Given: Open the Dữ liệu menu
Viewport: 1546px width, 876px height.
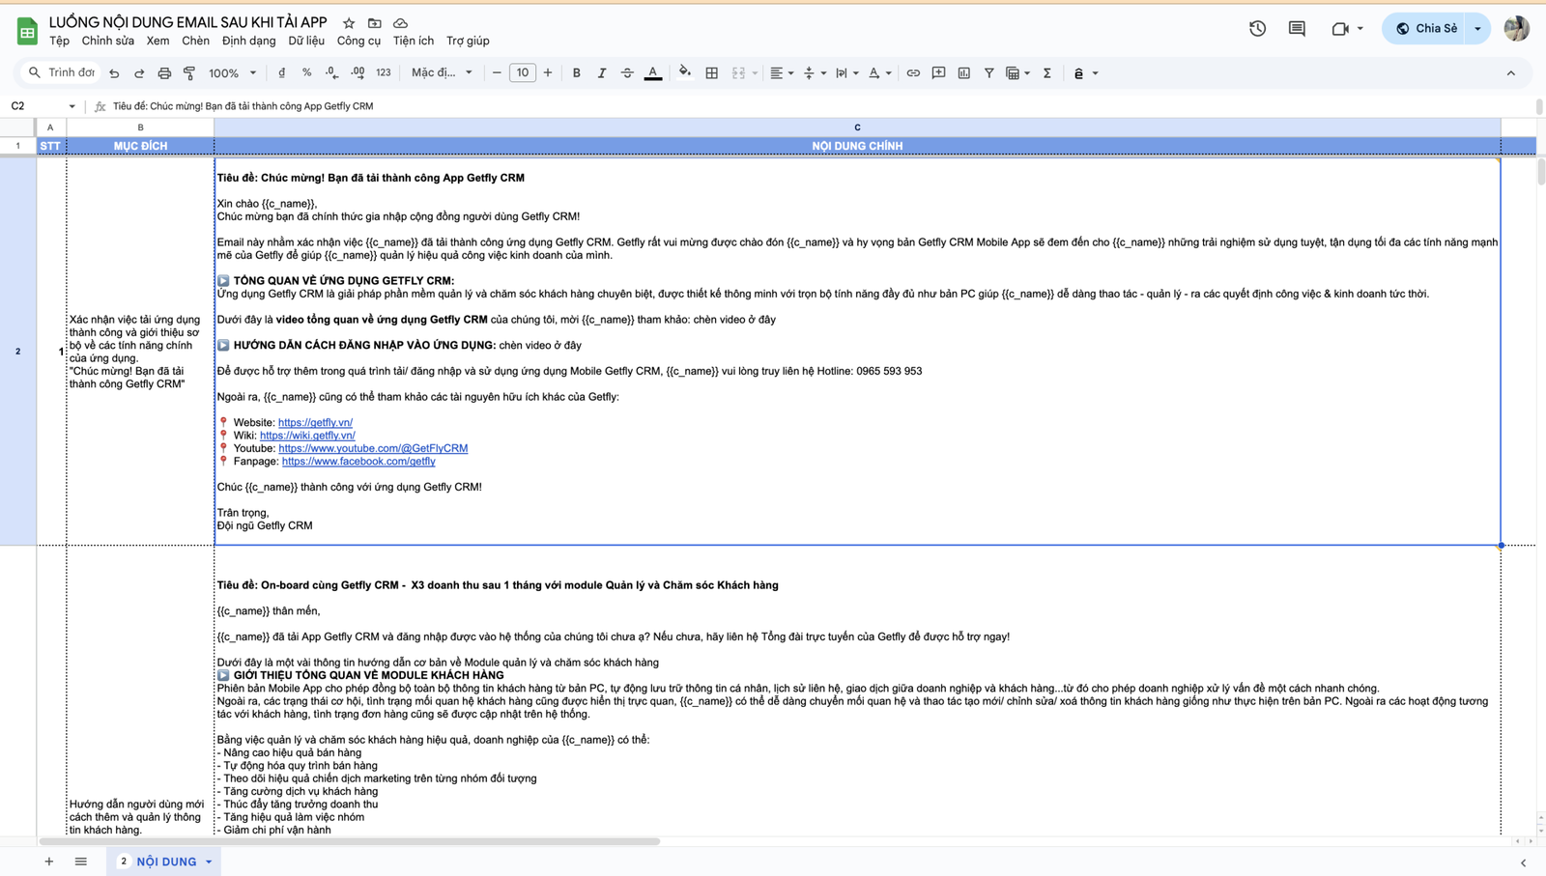Looking at the screenshot, I should click(306, 41).
